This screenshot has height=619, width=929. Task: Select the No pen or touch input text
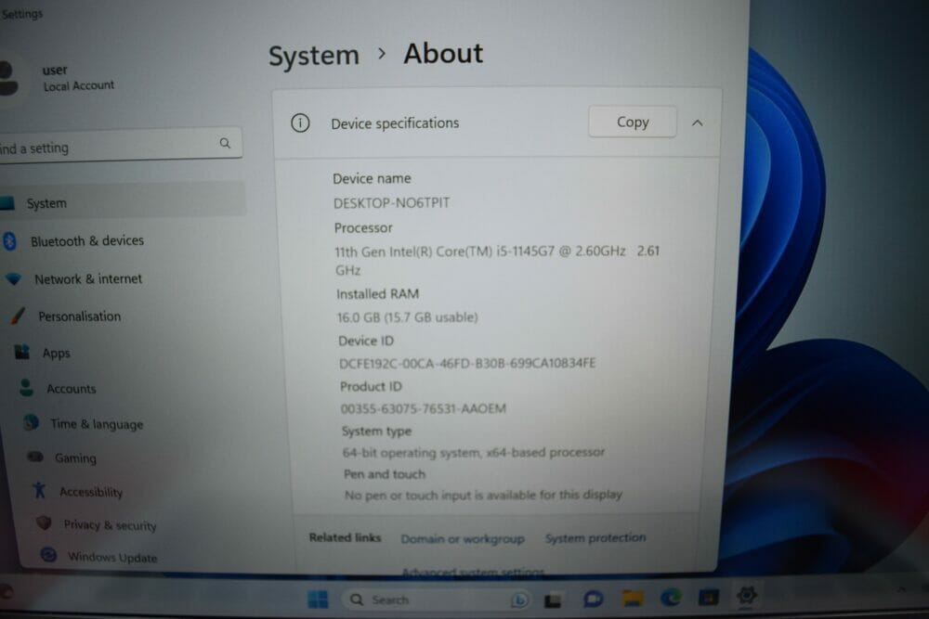click(483, 495)
